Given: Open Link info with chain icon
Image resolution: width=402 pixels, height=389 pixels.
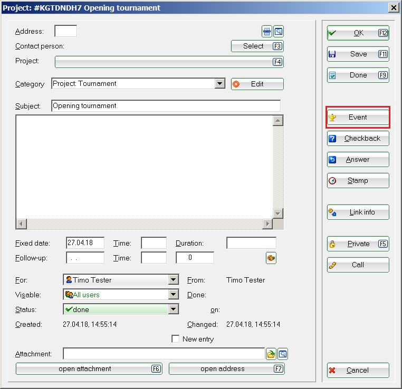Looking at the screenshot, I should tap(358, 212).
